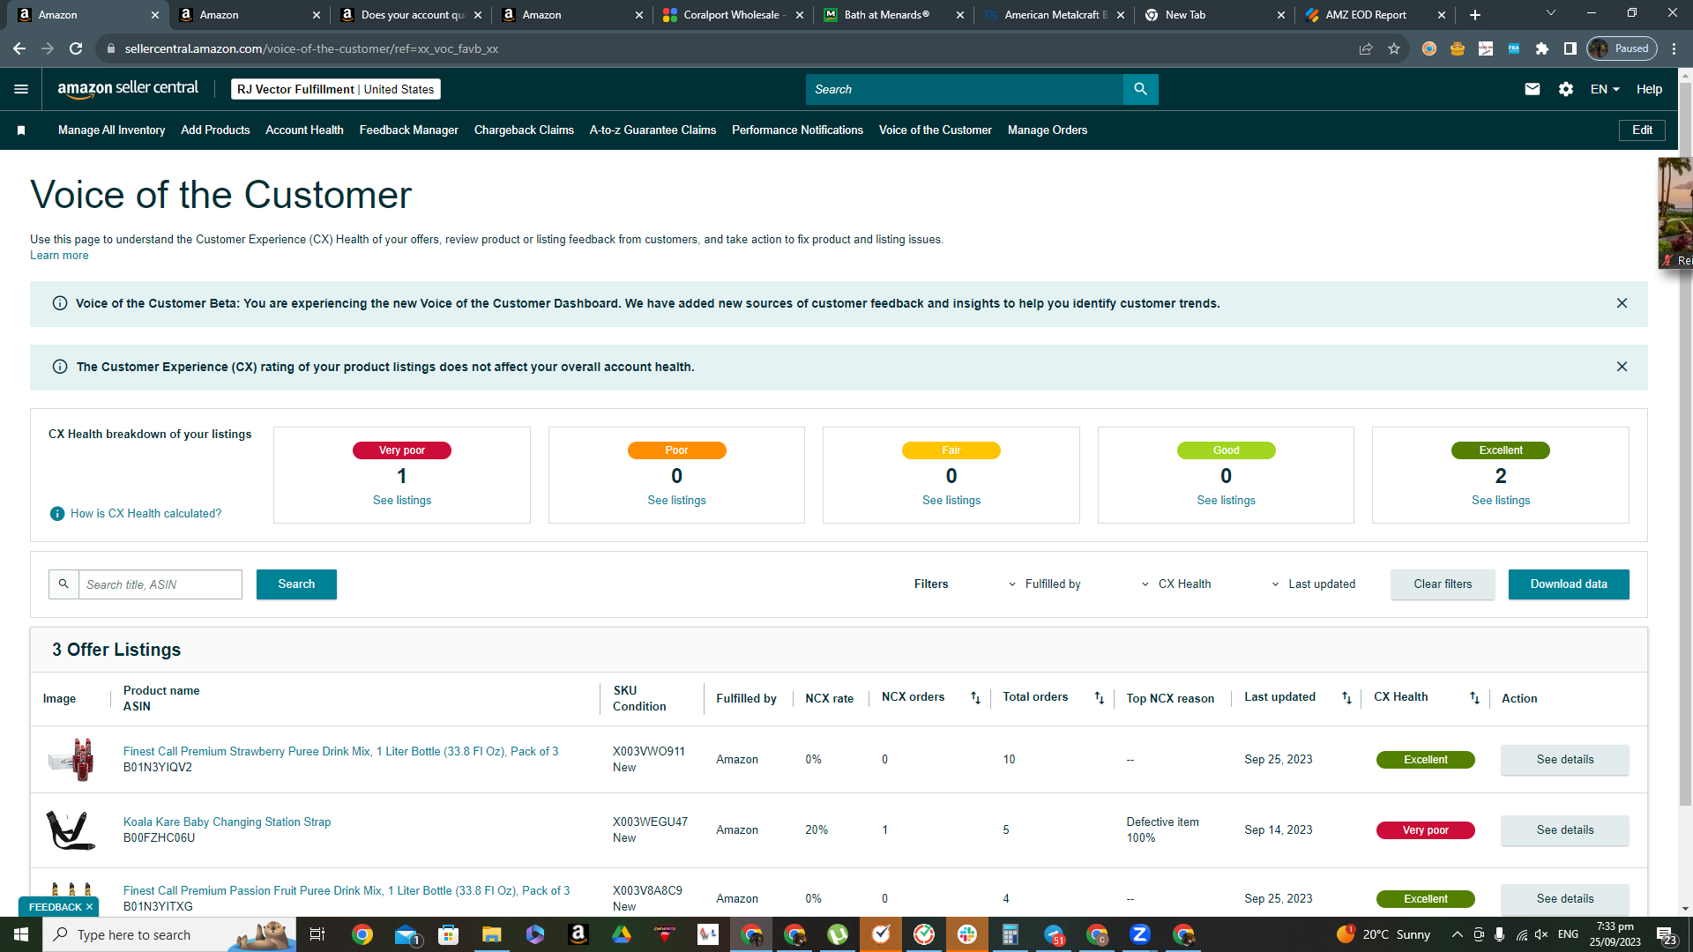
Task: Open the messages envelope icon
Action: [x=1533, y=89]
